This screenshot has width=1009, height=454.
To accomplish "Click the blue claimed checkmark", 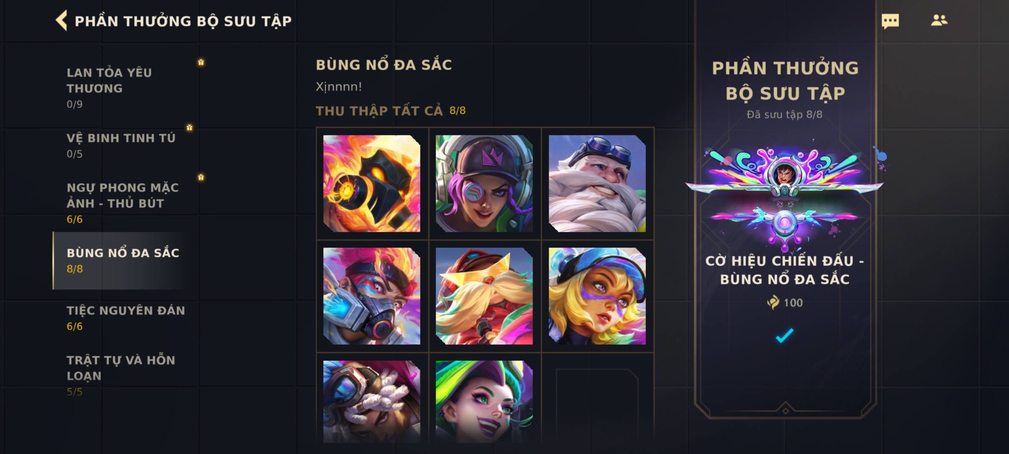I will pyautogui.click(x=784, y=335).
